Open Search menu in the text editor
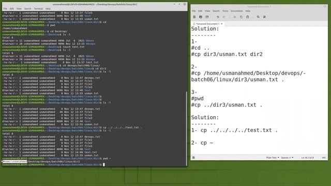This screenshot has width=331, height=186. point(216,11)
